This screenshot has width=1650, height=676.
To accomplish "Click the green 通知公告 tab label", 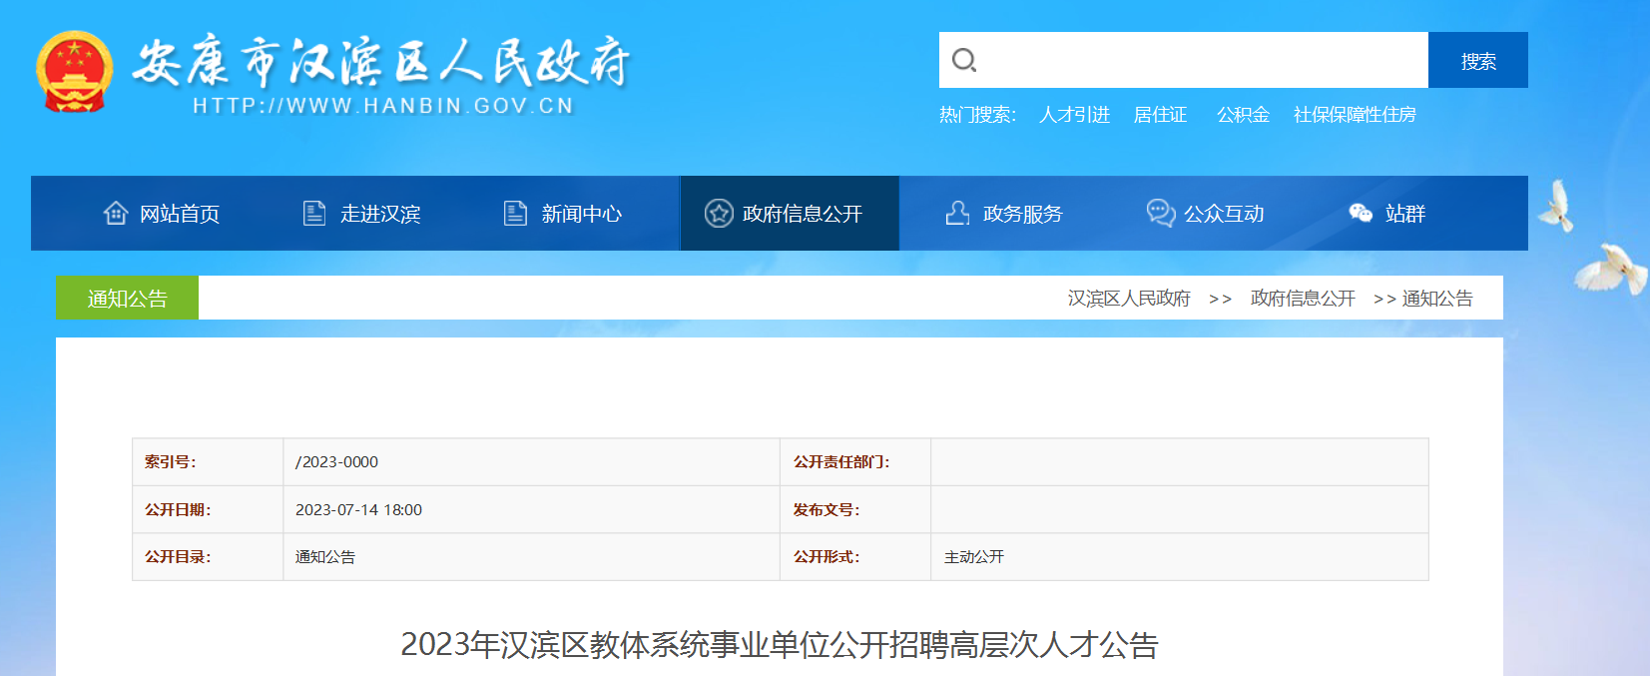I will point(127,298).
